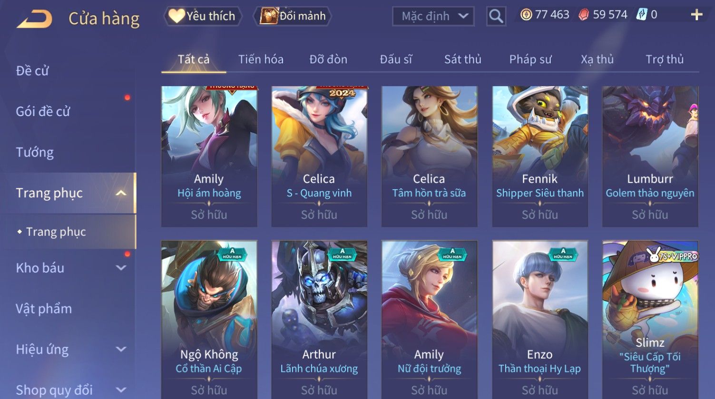Open Yêu thích heart favorites
Screen dimensions: 715x399
coord(203,16)
